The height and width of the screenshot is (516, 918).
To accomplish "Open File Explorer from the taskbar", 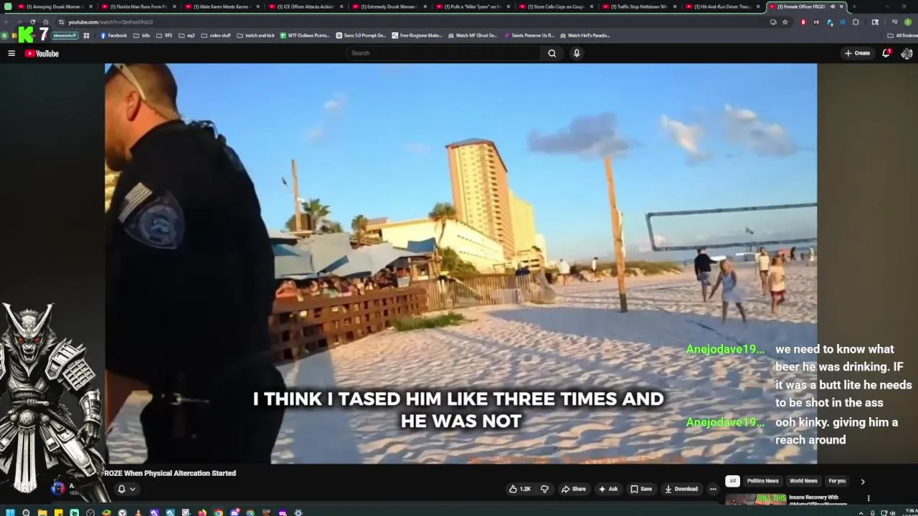I will [x=42, y=512].
